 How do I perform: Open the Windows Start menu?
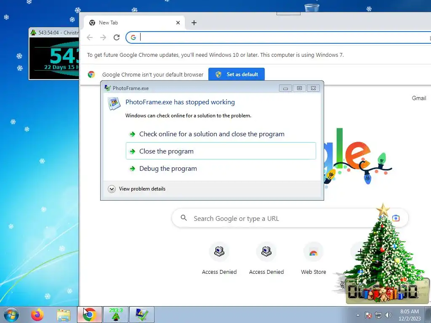tap(11, 315)
